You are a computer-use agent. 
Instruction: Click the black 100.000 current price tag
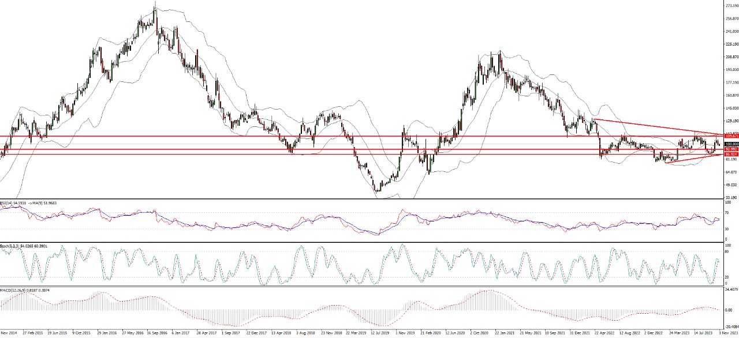[731, 144]
